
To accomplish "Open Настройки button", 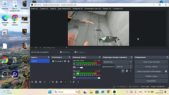I will pyautogui.click(x=151, y=81).
